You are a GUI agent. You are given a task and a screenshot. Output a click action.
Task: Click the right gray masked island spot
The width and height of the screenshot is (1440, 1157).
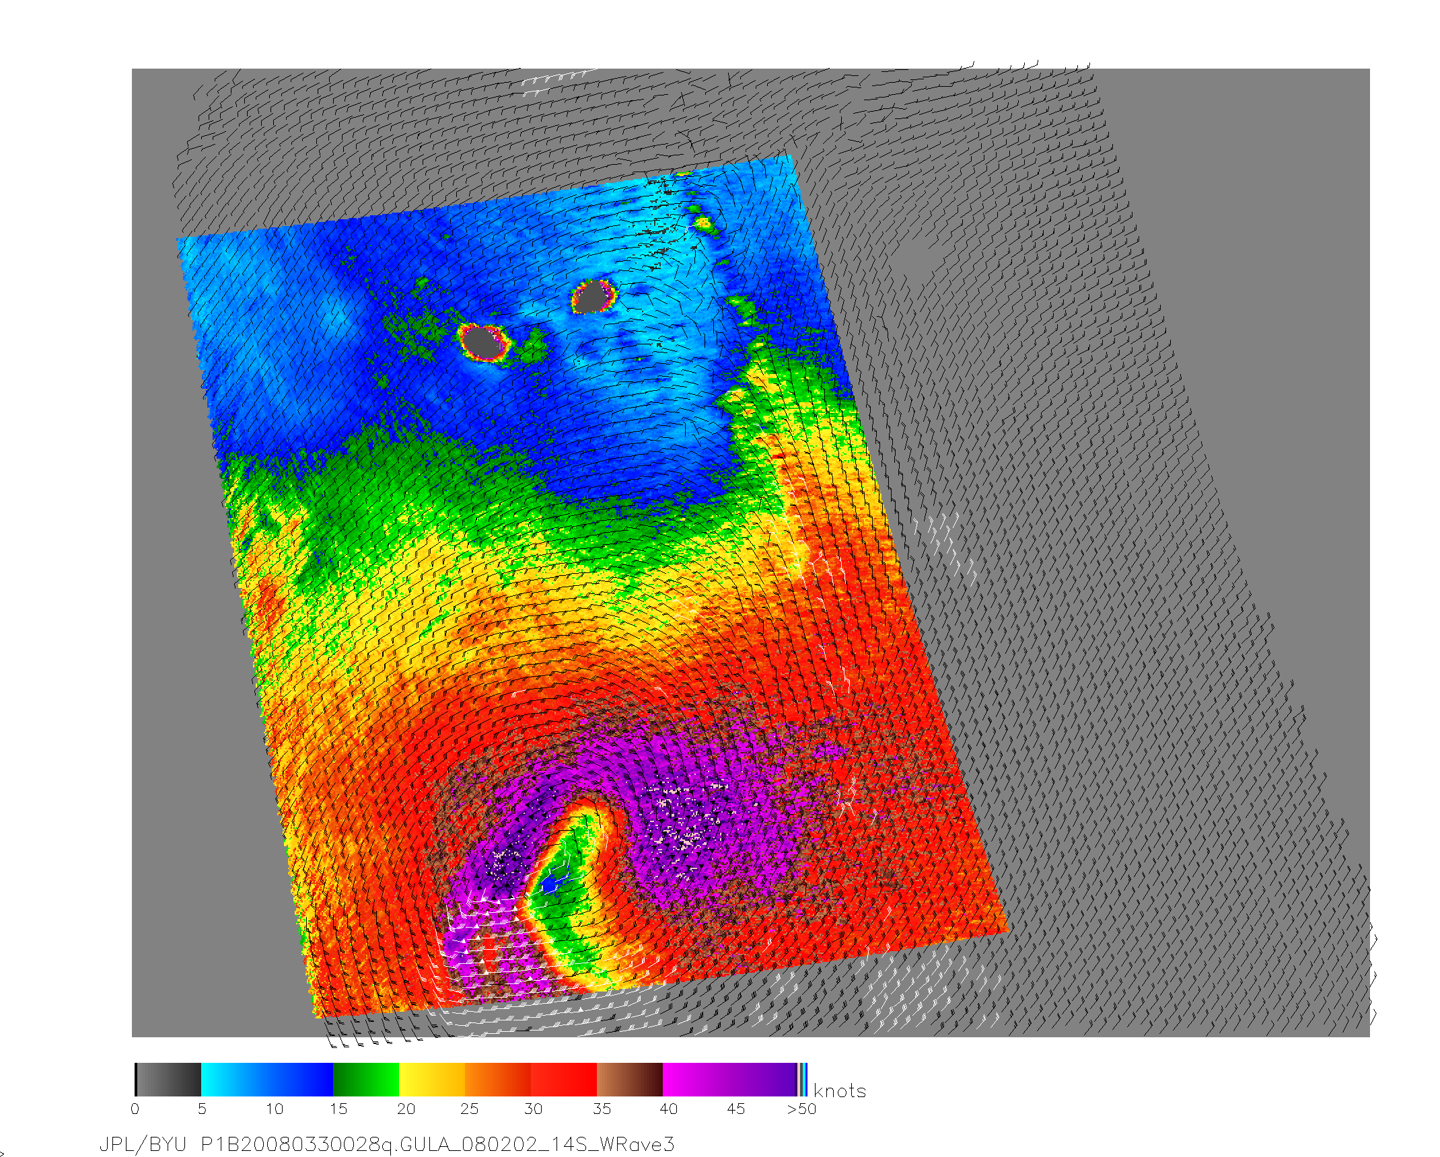click(x=592, y=297)
